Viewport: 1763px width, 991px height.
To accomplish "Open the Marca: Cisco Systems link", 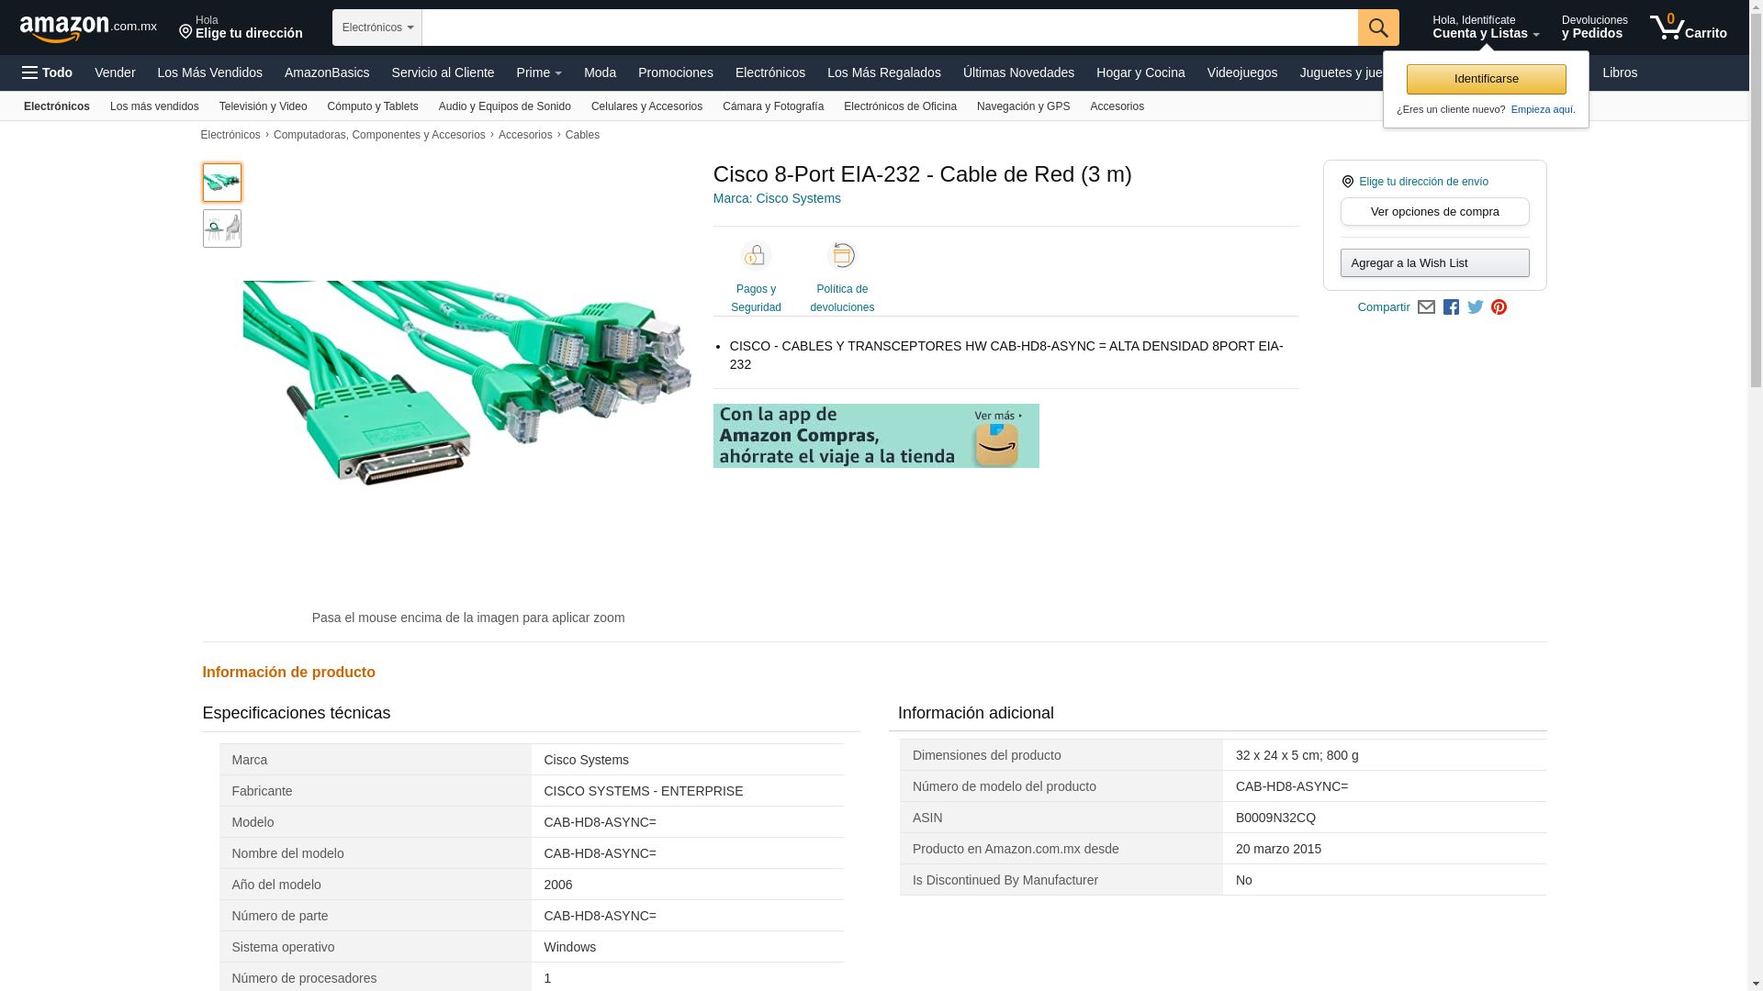I will [777, 198].
